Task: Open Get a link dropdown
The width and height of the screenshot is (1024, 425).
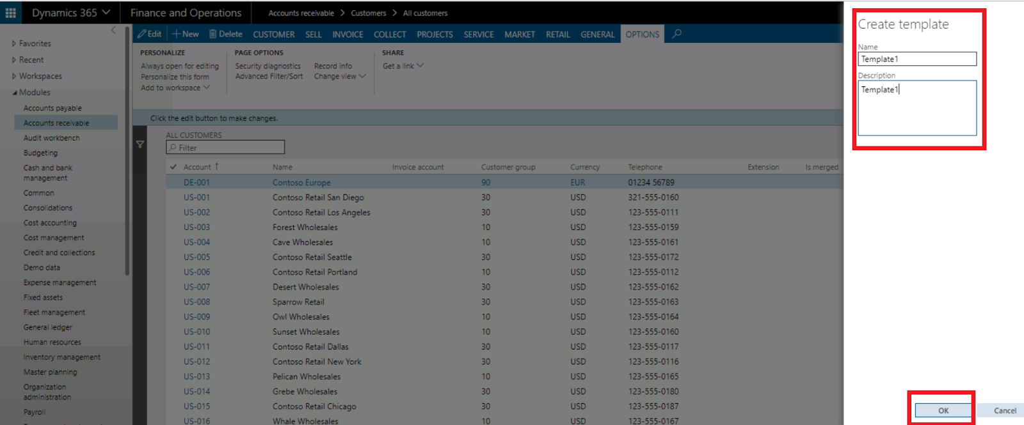Action: click(403, 66)
